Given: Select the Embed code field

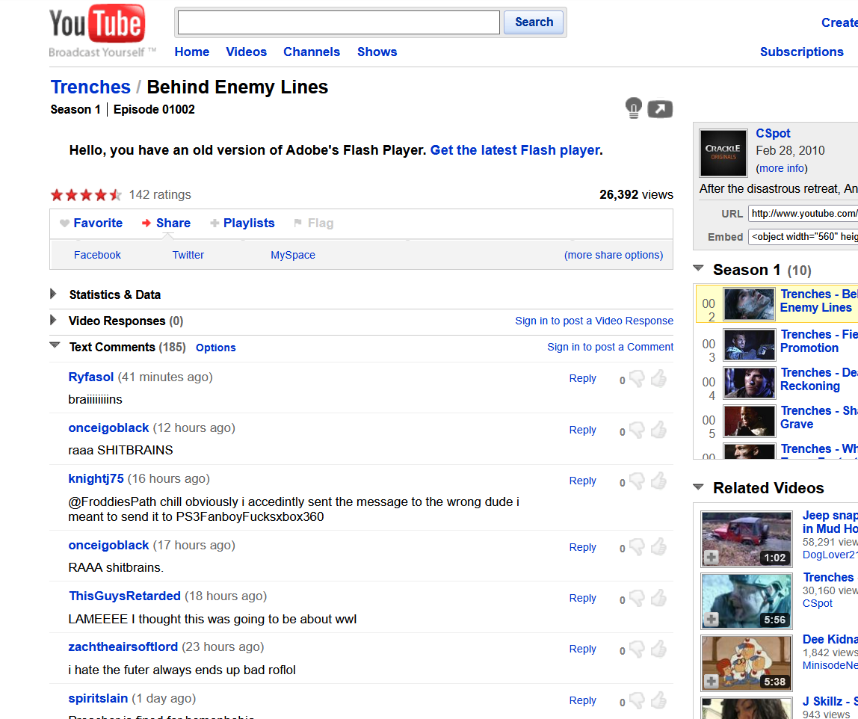Looking at the screenshot, I should pos(803,236).
